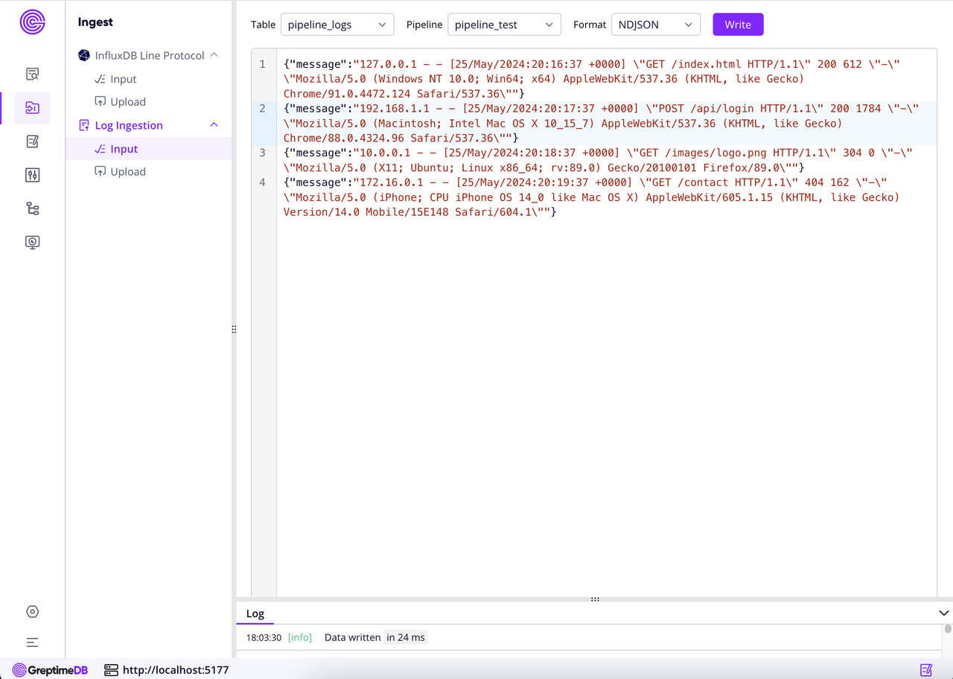Collapse the Log Ingestion section

(214, 124)
